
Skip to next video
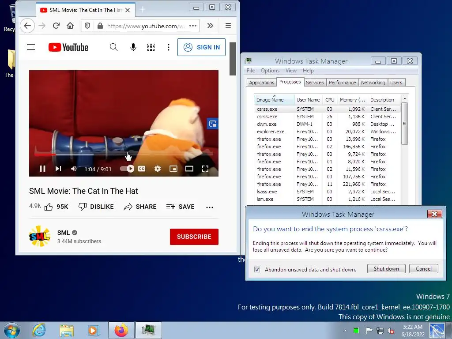pos(58,169)
